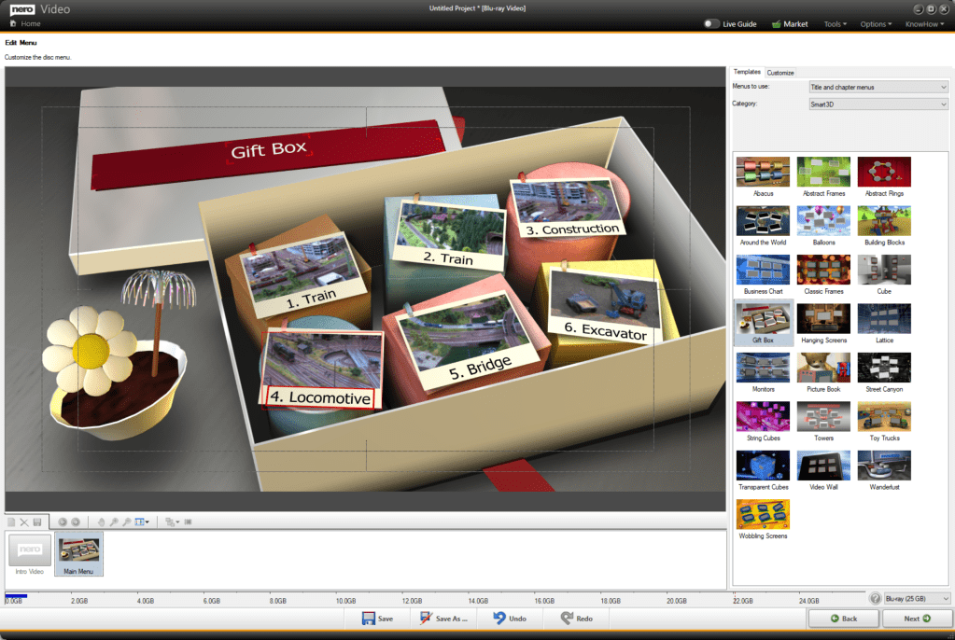Click the Undo button

510,619
